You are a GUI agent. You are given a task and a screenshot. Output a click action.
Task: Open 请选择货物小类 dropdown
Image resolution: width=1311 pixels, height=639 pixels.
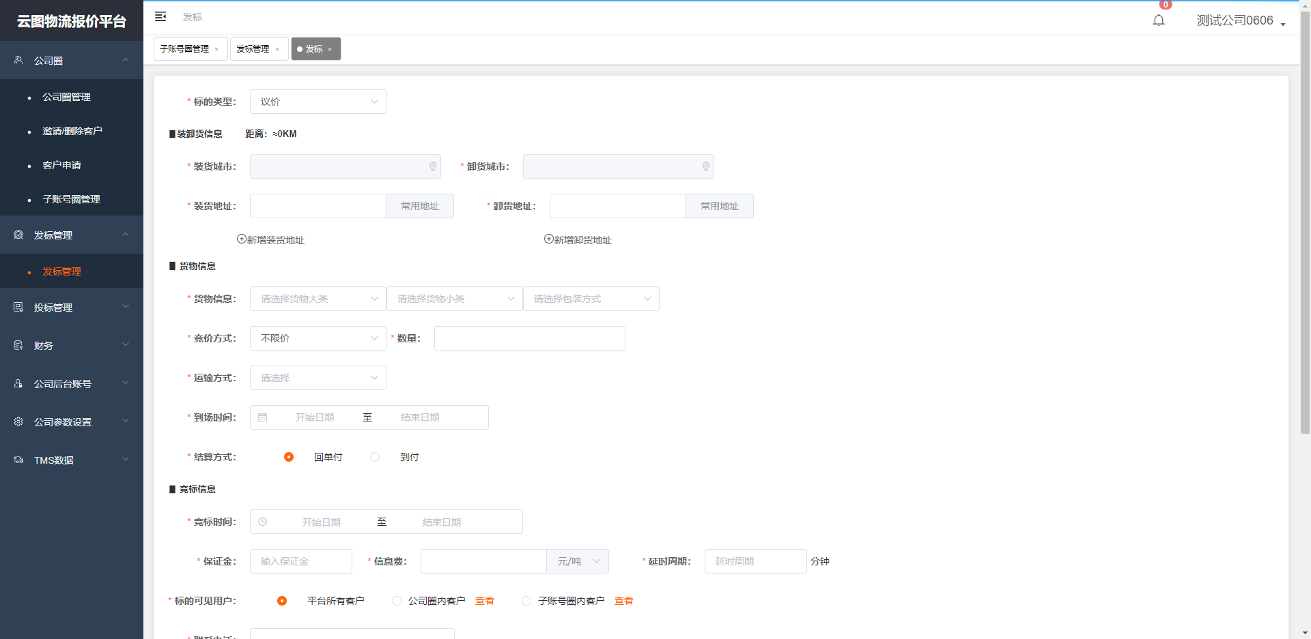(x=455, y=299)
